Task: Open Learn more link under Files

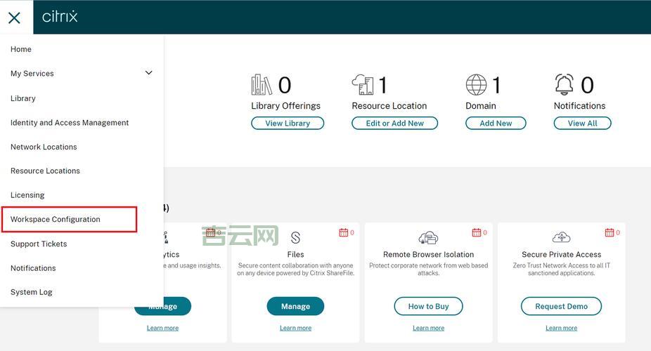Action: [295, 328]
